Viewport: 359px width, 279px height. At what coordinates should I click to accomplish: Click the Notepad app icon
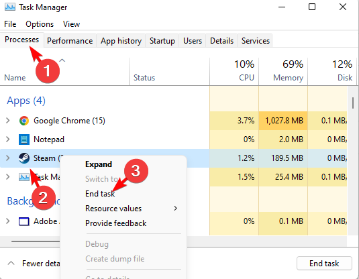tap(24, 139)
